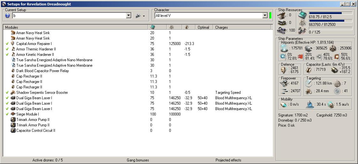Click the Defence tank icon beside 2461
358x164 pixels.
pyautogui.click(x=284, y=70)
